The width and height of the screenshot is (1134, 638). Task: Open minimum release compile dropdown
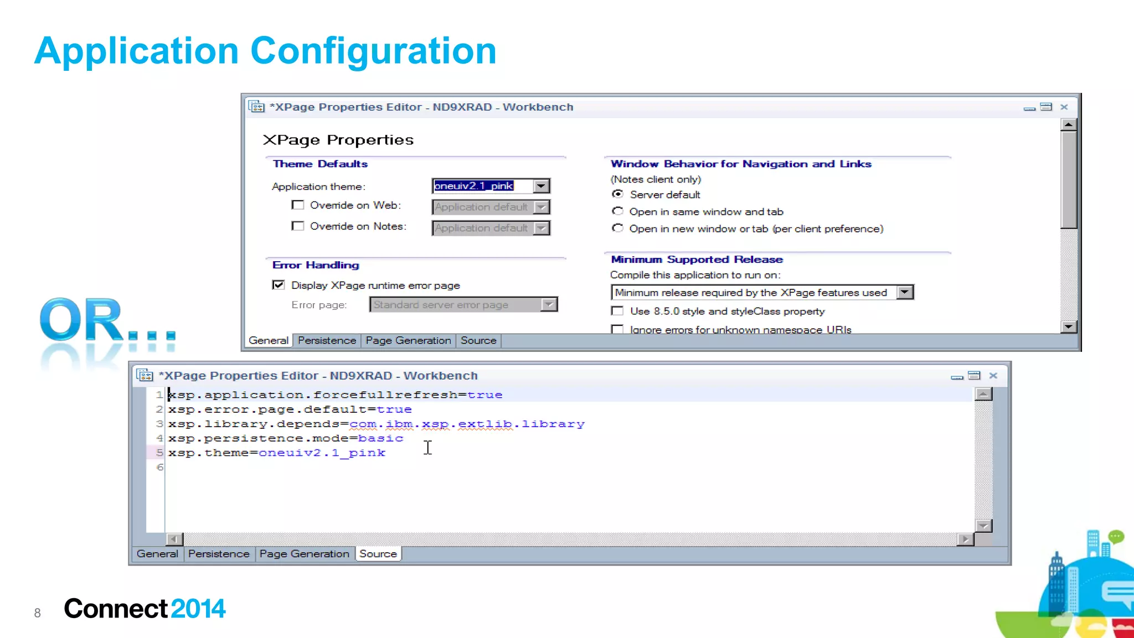[x=905, y=292]
